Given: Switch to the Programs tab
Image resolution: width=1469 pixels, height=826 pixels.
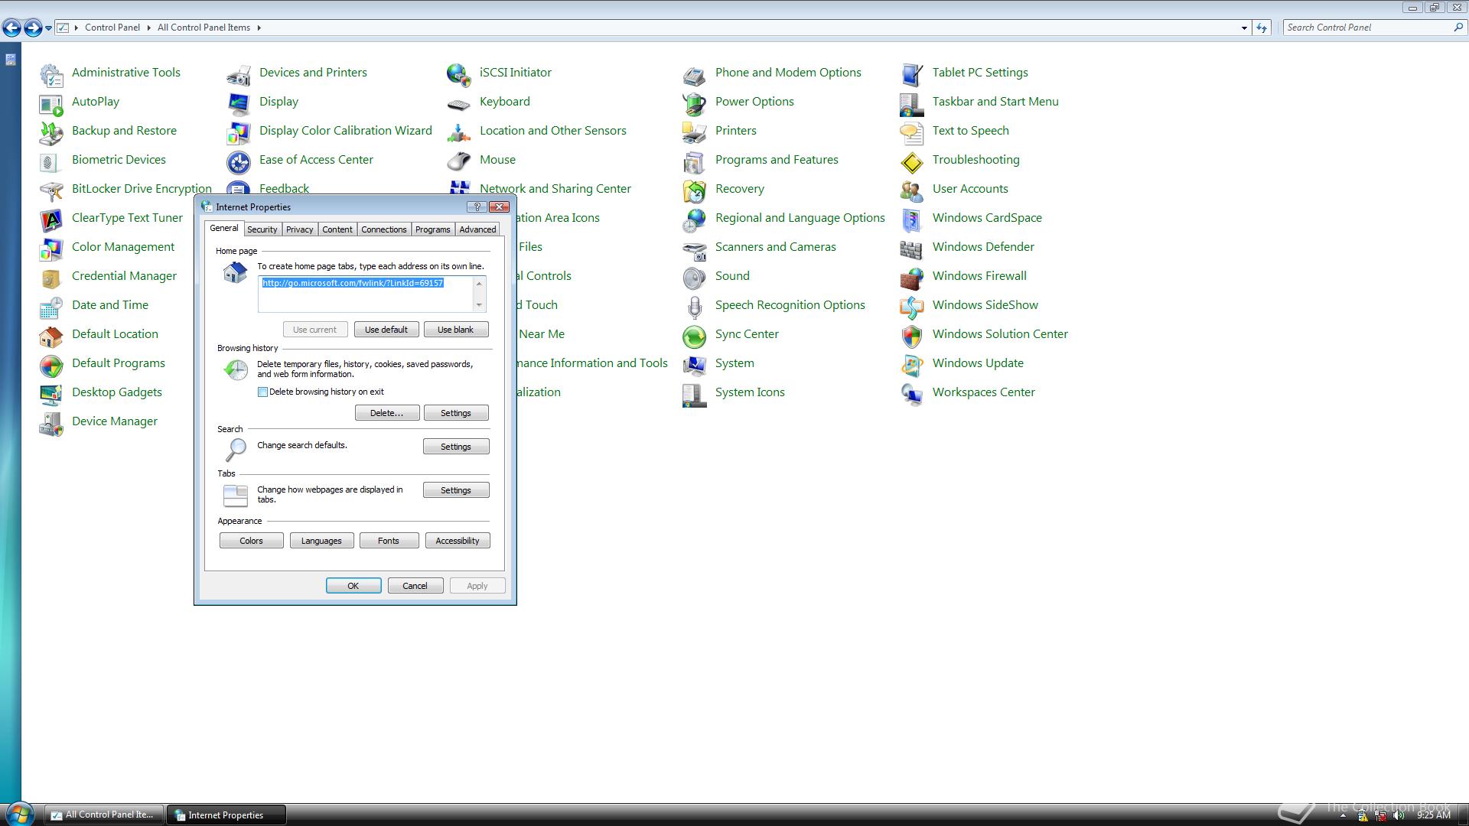Looking at the screenshot, I should pos(432,229).
